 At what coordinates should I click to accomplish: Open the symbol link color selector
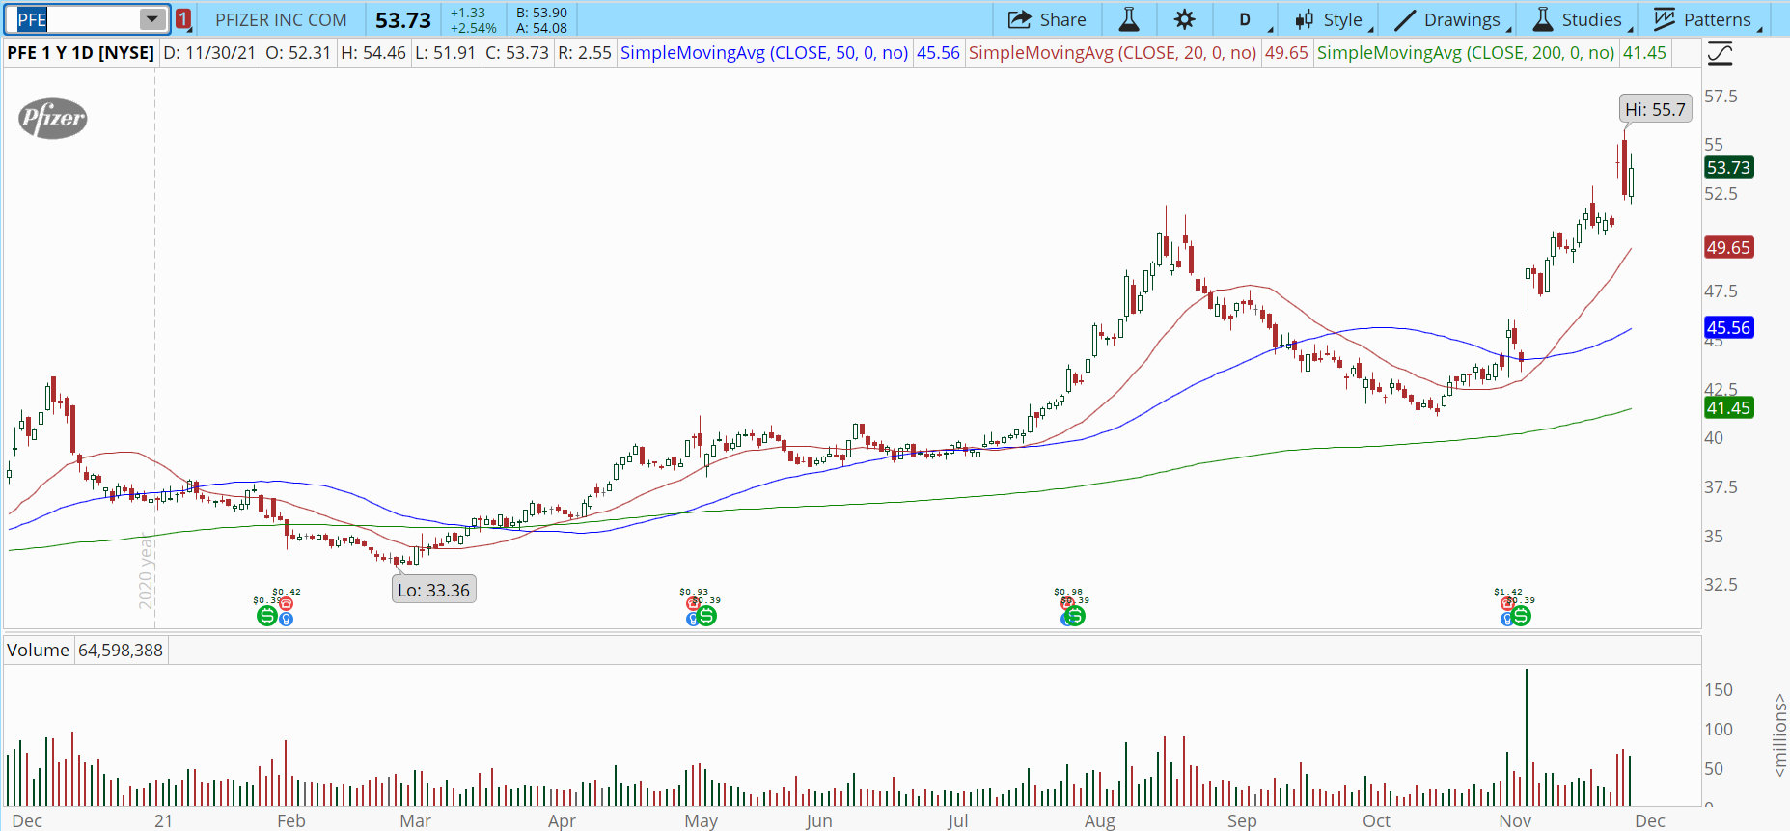(x=183, y=19)
